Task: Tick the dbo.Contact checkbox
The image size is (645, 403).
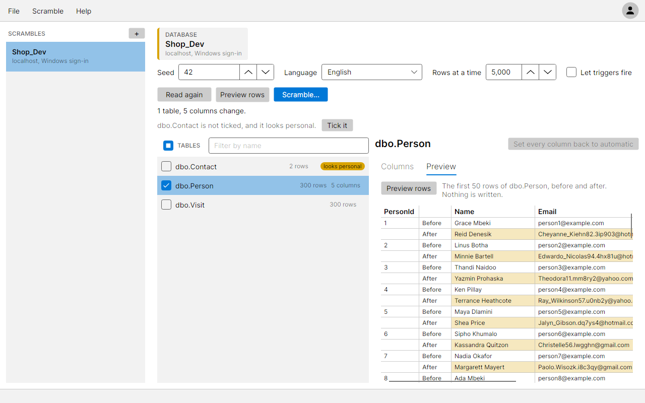Action: (166, 166)
